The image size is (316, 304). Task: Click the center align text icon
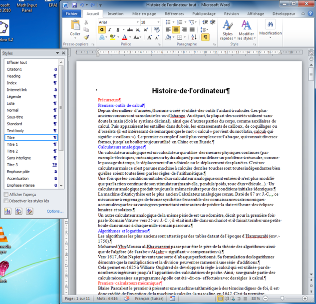(x=176, y=30)
